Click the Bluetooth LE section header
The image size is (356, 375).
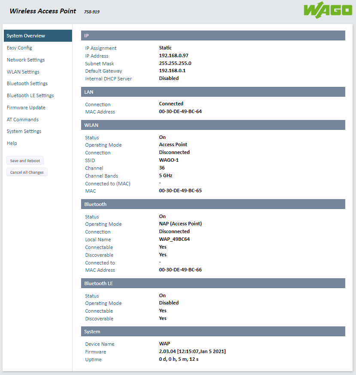click(213, 283)
